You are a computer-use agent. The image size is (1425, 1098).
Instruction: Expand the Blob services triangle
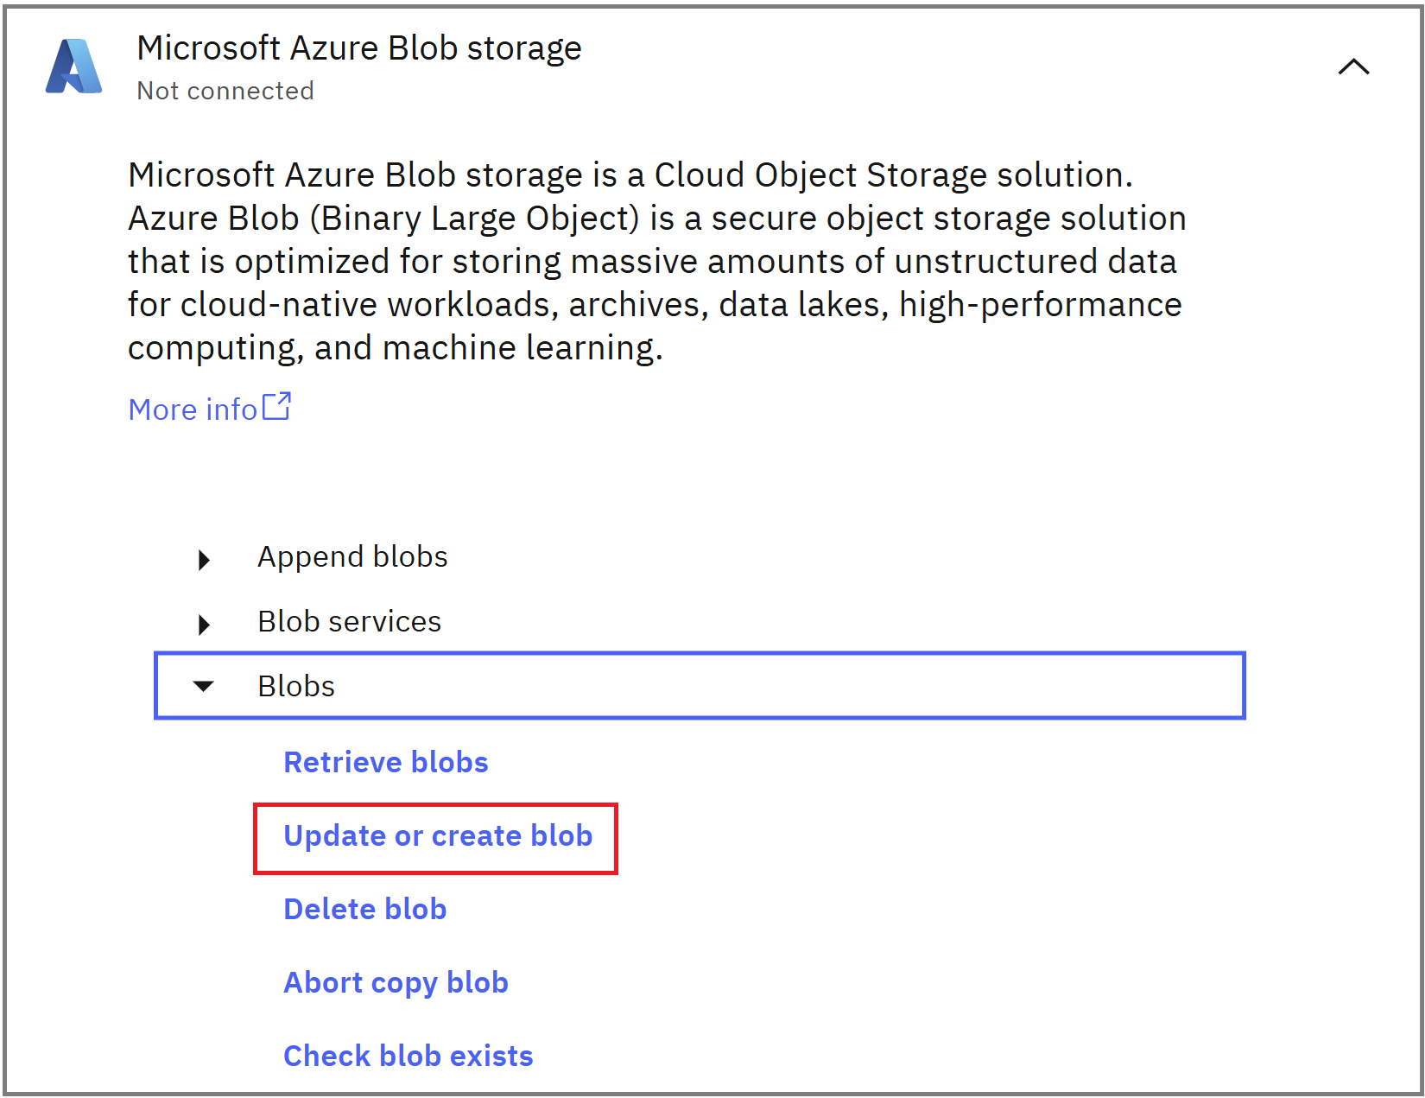[204, 624]
